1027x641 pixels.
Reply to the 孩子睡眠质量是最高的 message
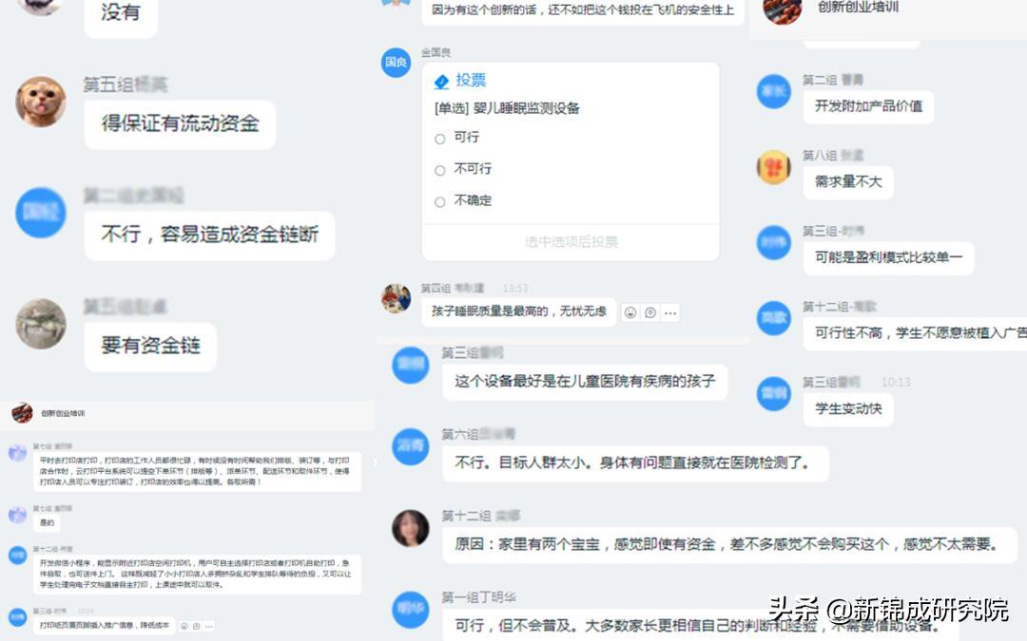650,312
